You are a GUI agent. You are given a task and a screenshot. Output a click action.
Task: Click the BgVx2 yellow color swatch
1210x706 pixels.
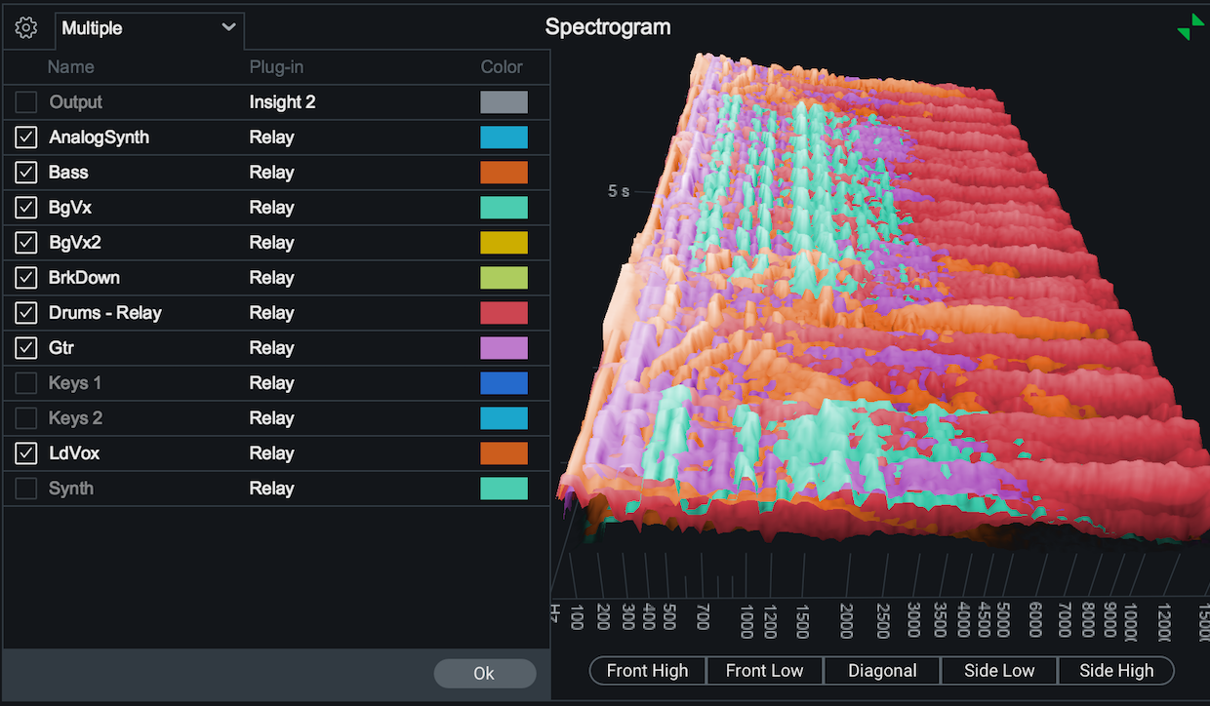click(x=504, y=243)
